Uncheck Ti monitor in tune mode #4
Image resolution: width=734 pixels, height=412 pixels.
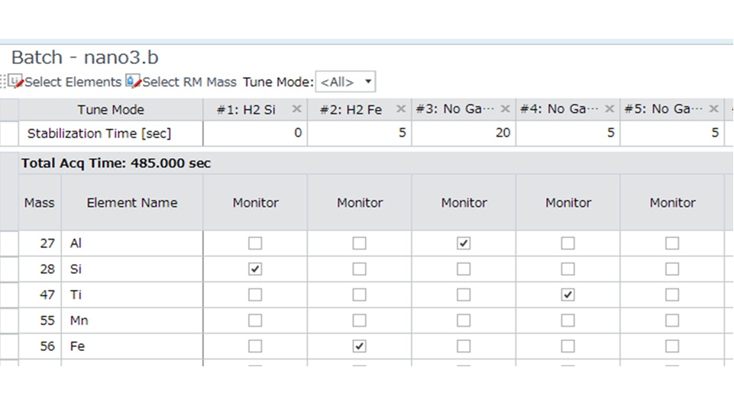click(567, 295)
